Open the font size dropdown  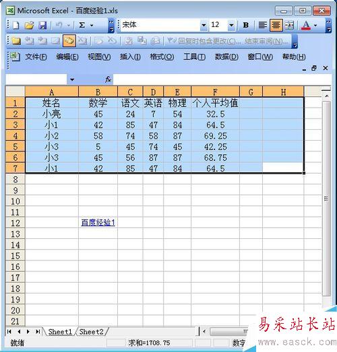[231, 25]
